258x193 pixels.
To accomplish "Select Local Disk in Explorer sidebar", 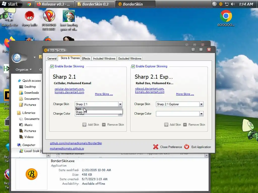I will coord(30,151).
